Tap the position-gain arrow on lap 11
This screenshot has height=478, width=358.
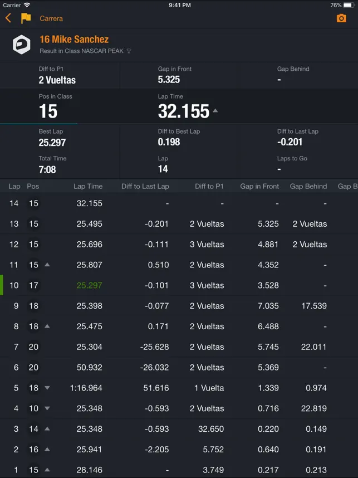(47, 265)
